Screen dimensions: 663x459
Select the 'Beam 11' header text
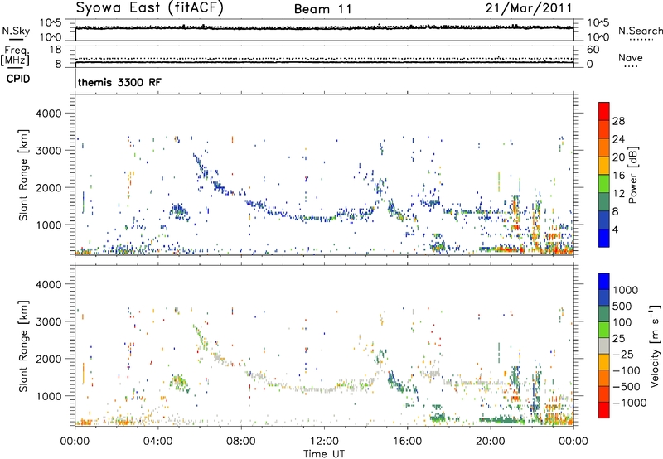pos(323,9)
